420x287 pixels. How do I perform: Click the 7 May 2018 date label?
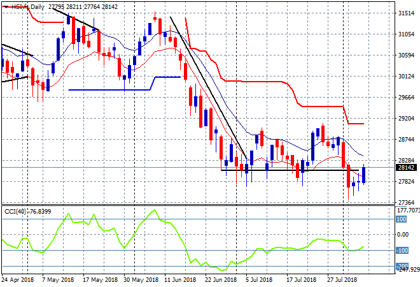point(57,279)
